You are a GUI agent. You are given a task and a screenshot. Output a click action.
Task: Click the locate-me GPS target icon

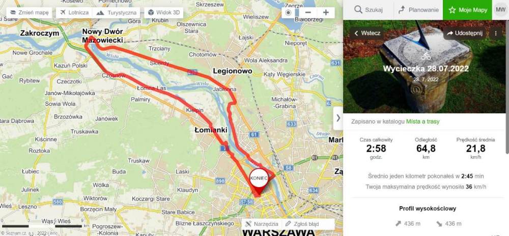(x=289, y=13)
